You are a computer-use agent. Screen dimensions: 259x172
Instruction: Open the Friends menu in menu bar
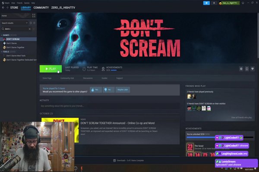point(19,3)
